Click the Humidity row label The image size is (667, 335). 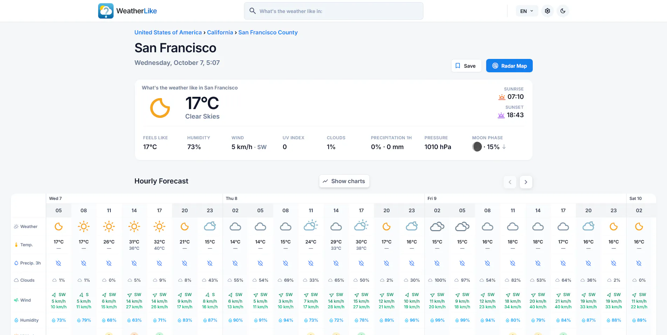coord(26,320)
